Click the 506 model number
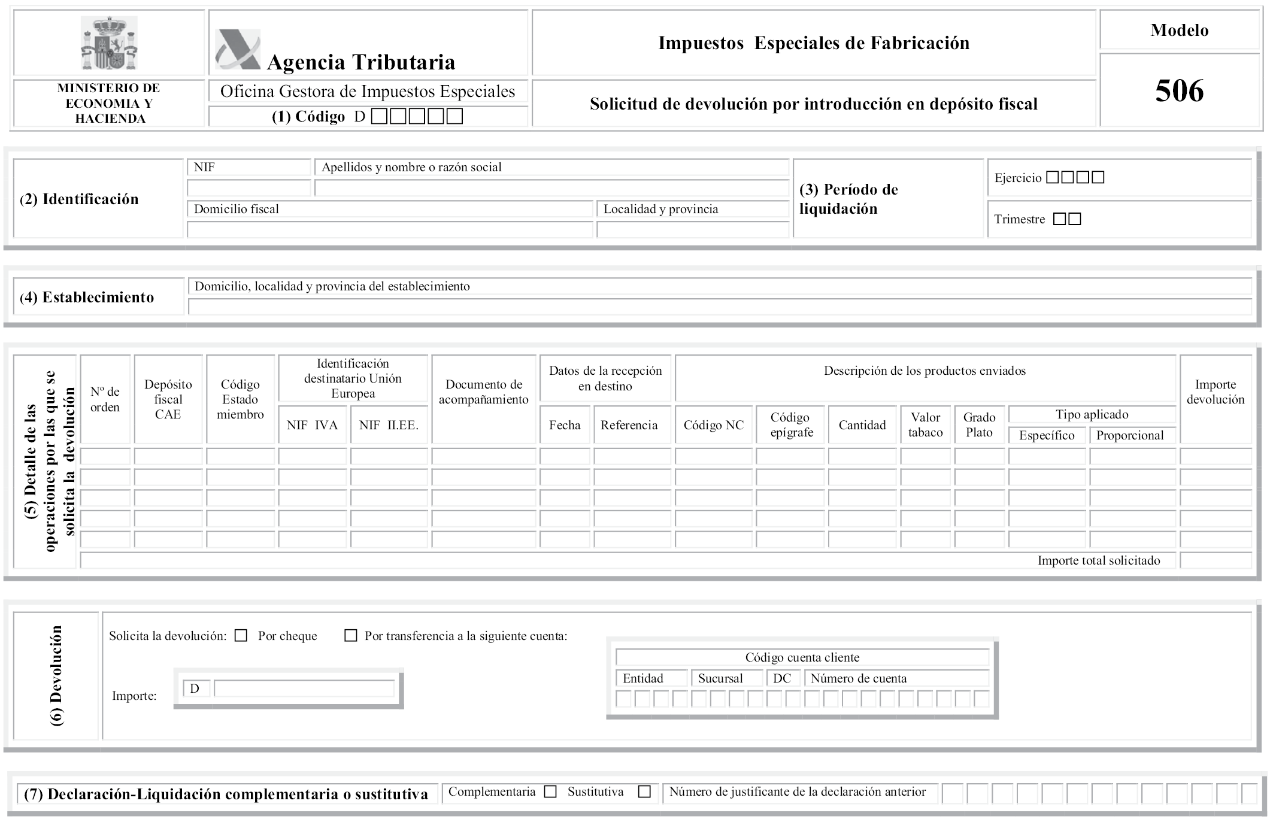 (1179, 91)
